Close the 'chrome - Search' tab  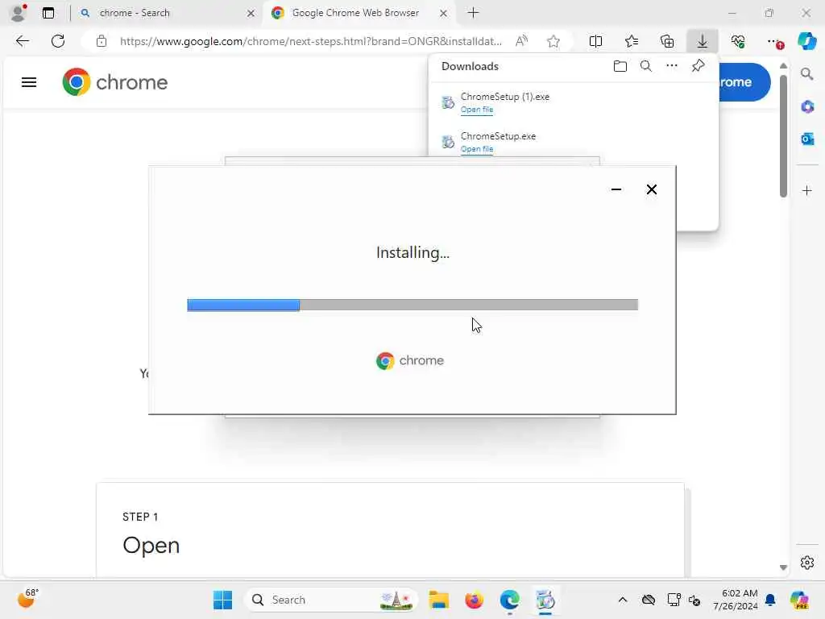[x=251, y=13]
